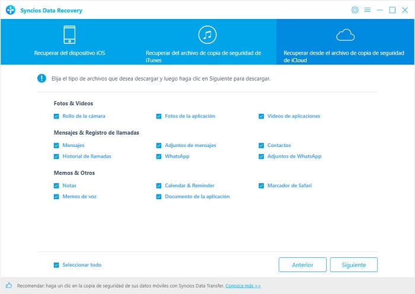Uncheck Calendar & Reminder
This screenshot has height=294, width=415.
click(x=159, y=186)
